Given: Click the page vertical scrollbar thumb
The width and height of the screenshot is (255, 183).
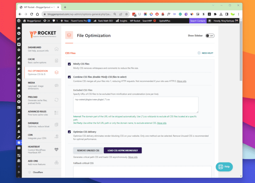Looking at the screenshot, I should coord(241,51).
